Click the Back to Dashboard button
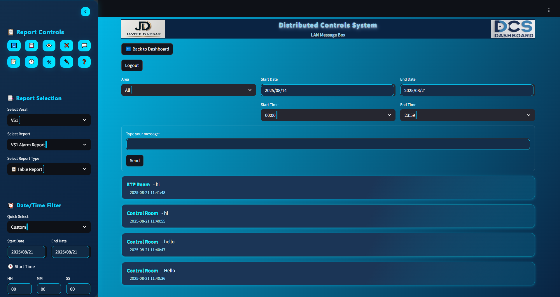This screenshot has height=297, width=560. (147, 49)
